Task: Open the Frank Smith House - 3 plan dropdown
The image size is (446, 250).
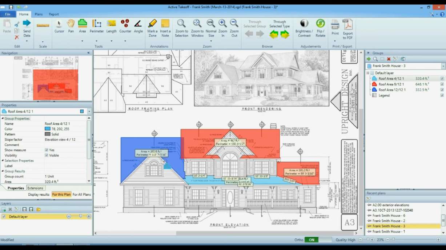Action: 443,66
